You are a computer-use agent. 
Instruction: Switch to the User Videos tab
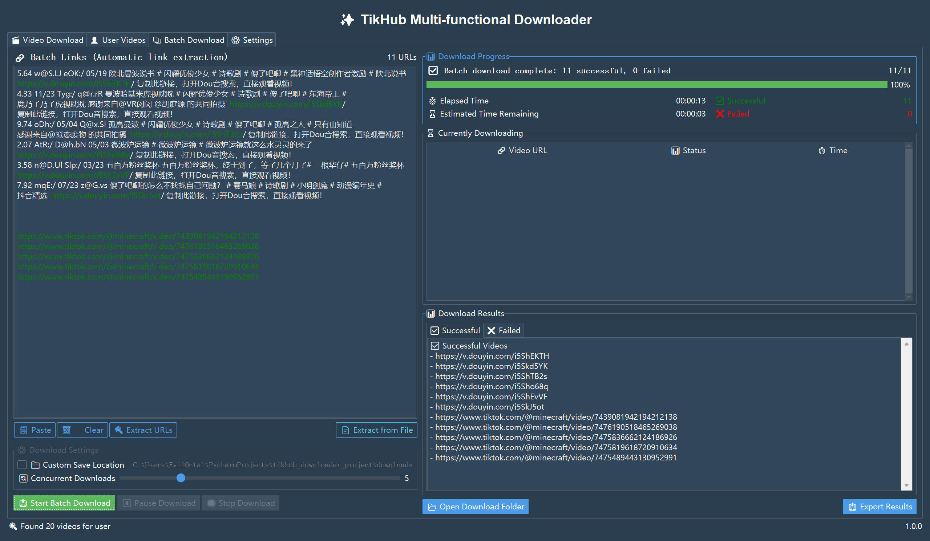[x=118, y=40]
